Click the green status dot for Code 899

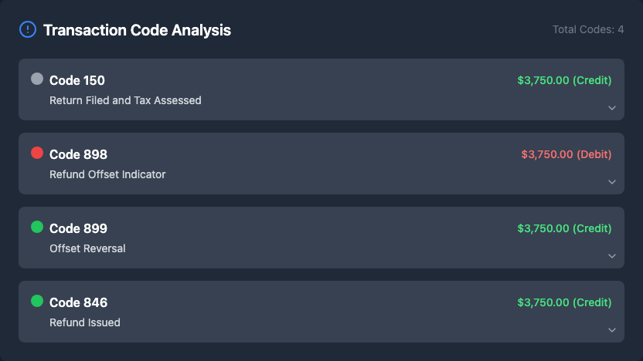pos(37,227)
